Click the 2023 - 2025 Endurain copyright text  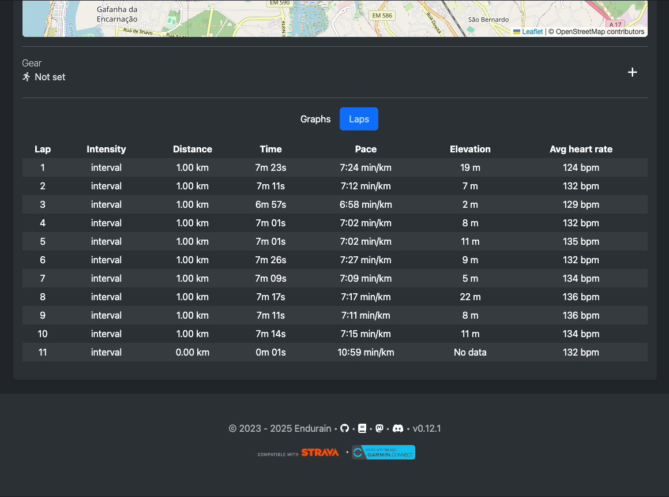(280, 428)
